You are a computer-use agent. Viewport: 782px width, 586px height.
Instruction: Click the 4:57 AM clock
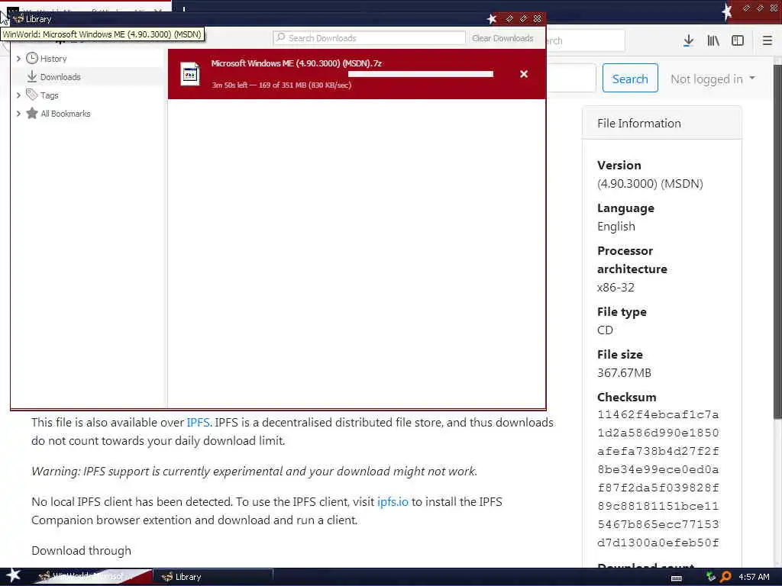coord(754,577)
